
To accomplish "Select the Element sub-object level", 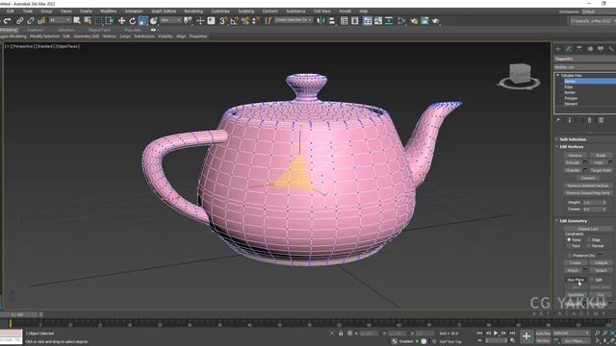I will [571, 104].
